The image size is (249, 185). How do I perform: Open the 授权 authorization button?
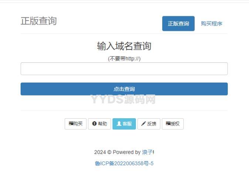click(173, 124)
